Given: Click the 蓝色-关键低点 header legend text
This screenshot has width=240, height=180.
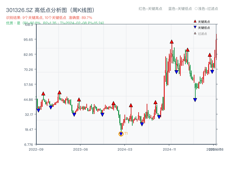Looking at the screenshot, I should 180,9.
